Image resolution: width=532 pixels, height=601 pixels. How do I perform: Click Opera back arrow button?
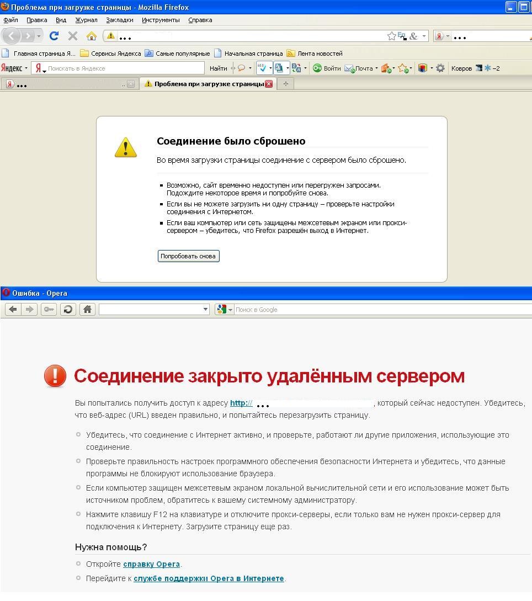(13, 309)
